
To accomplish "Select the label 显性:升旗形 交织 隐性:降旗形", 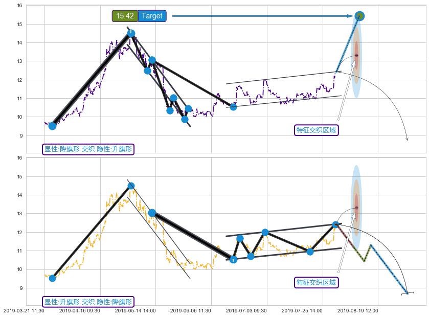I will 88,302.
